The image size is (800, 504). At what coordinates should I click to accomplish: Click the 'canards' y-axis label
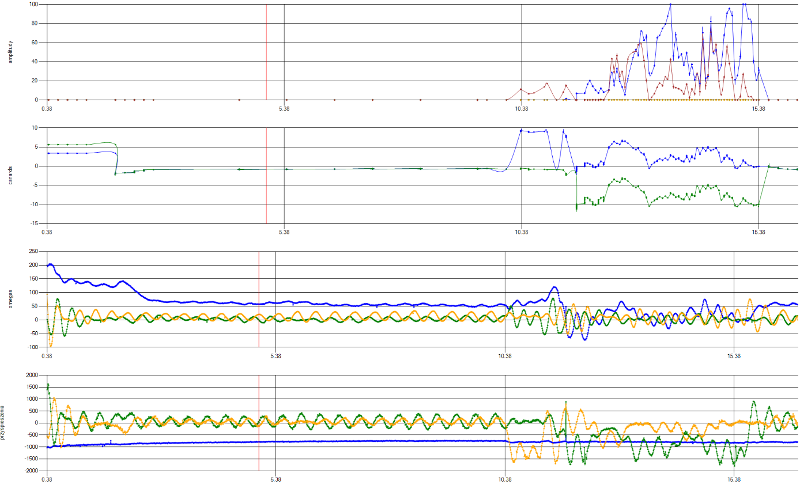coord(10,176)
